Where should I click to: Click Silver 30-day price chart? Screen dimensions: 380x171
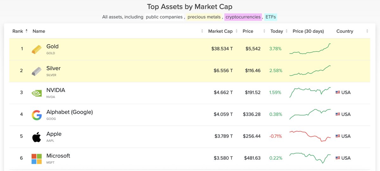coord(310,71)
